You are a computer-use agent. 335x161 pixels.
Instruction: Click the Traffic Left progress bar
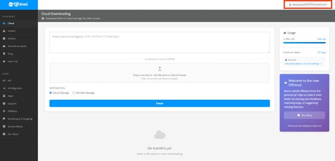tap(305, 43)
